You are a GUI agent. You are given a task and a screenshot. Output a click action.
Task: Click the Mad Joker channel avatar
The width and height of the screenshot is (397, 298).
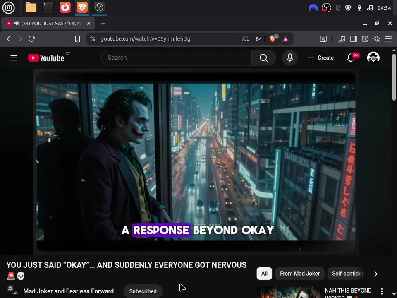click(x=12, y=291)
